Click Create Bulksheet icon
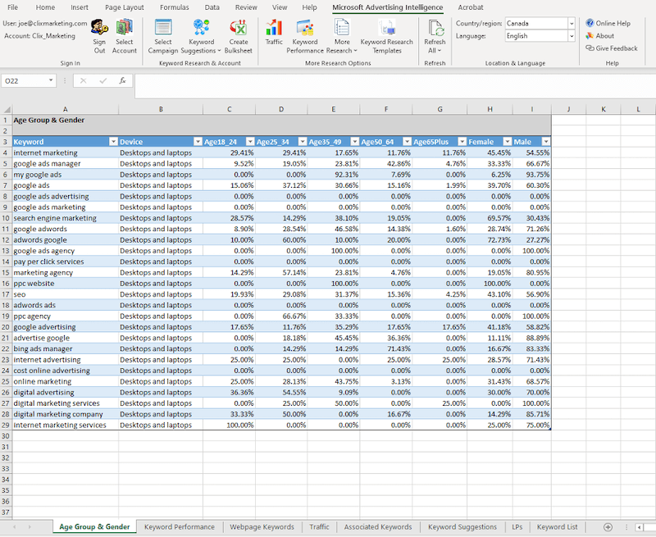The image size is (656, 537). tap(239, 28)
